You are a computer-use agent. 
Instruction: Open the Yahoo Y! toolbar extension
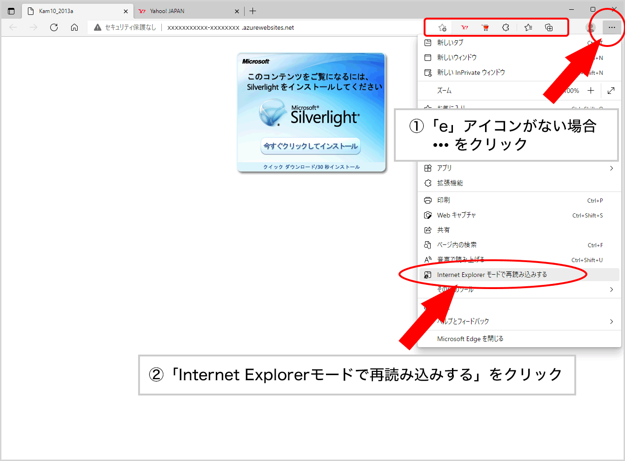click(x=465, y=27)
